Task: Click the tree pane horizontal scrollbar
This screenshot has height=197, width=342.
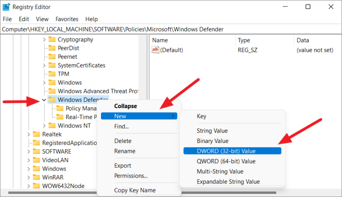Action: pyautogui.click(x=52, y=192)
